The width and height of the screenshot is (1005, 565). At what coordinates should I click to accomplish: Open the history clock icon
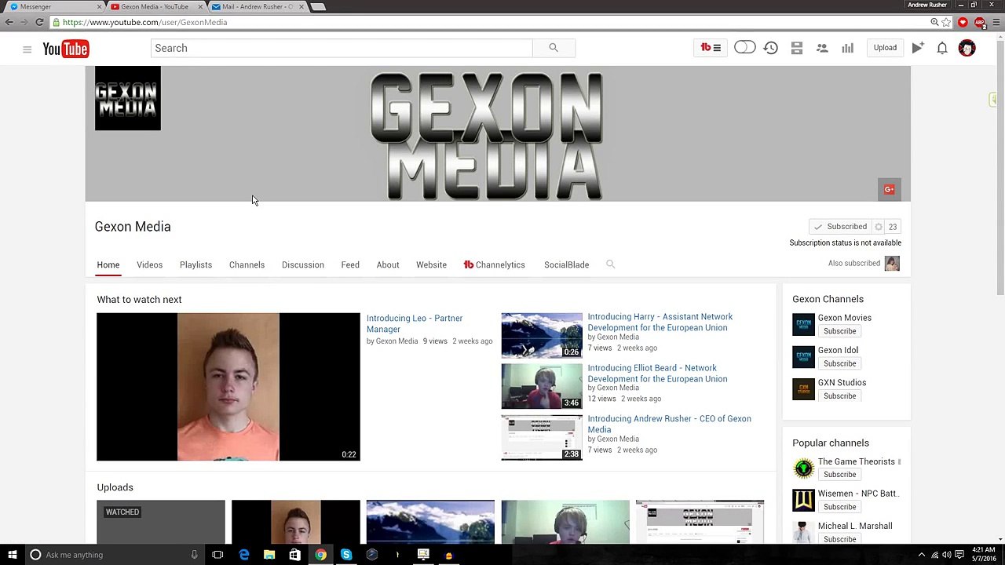[x=771, y=48]
